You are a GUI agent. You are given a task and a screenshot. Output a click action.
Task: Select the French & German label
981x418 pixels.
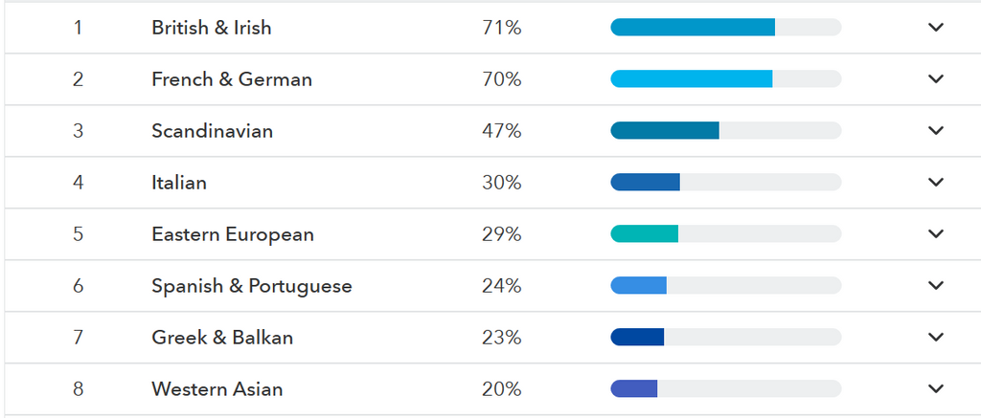pos(232,79)
